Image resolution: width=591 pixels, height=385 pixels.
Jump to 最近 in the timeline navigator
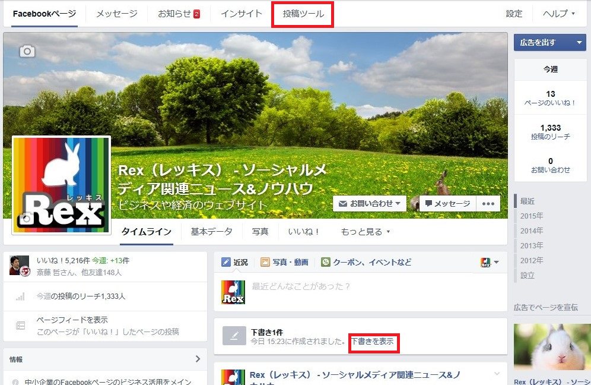(528, 201)
